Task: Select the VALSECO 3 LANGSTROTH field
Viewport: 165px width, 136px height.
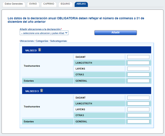Action: pyautogui.click(x=138, y=104)
